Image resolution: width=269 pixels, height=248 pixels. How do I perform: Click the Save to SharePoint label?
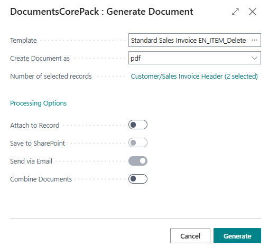pyautogui.click(x=38, y=144)
